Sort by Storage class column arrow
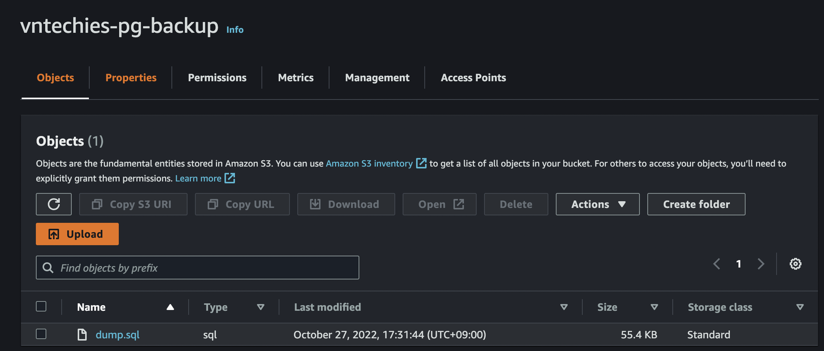The height and width of the screenshot is (351, 824). tap(800, 307)
